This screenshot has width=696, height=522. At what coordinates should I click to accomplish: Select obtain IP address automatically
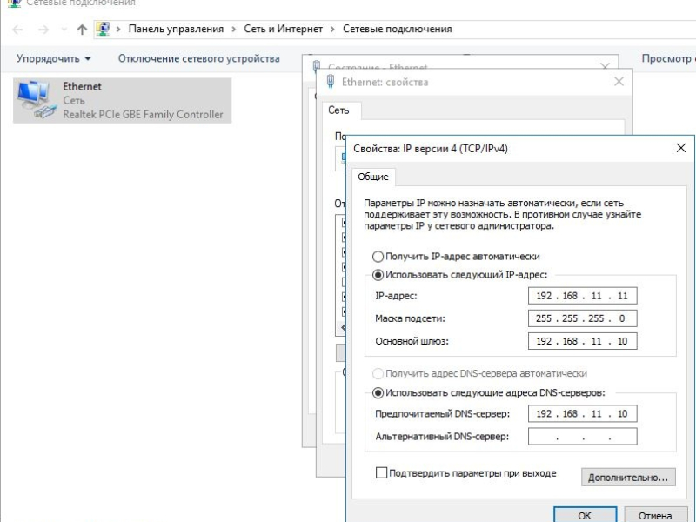coord(378,257)
